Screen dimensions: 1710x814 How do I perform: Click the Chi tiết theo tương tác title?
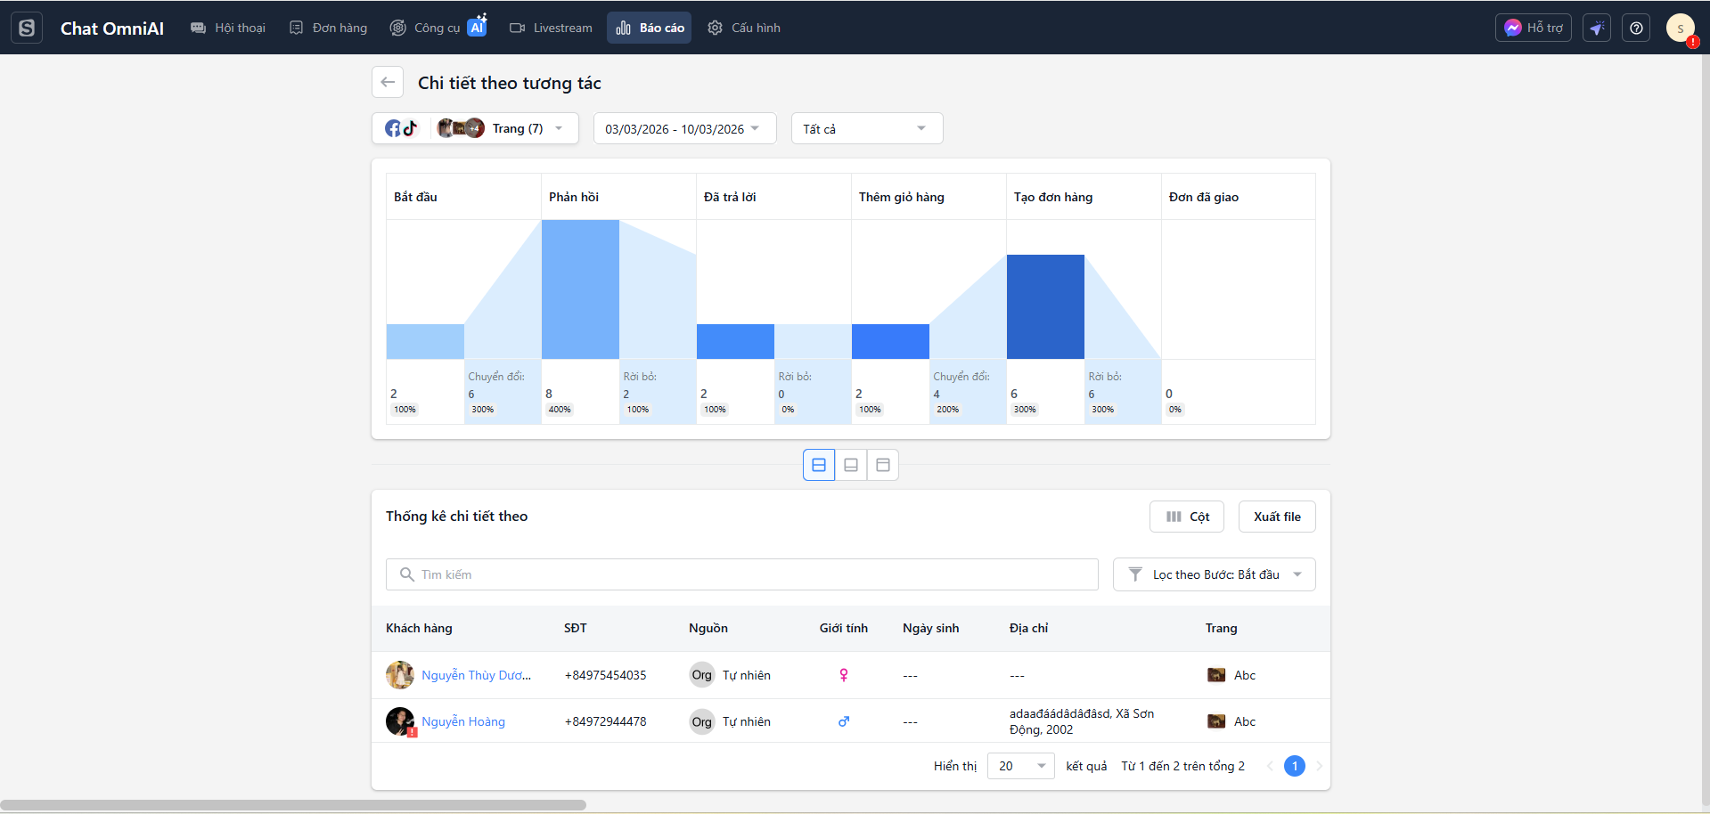click(510, 83)
